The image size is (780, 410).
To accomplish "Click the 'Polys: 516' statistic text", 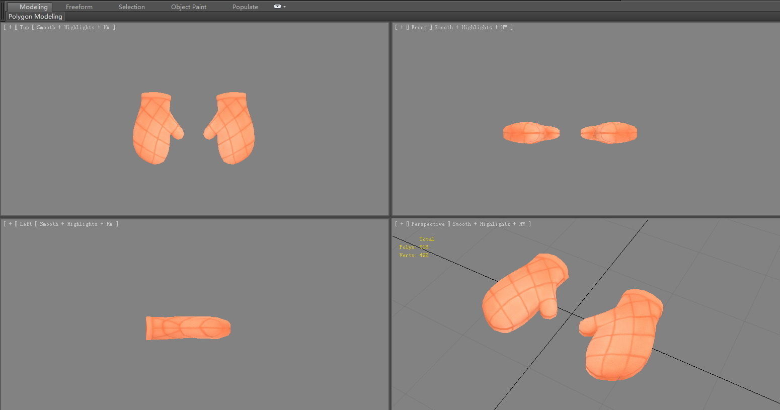I will pyautogui.click(x=414, y=247).
